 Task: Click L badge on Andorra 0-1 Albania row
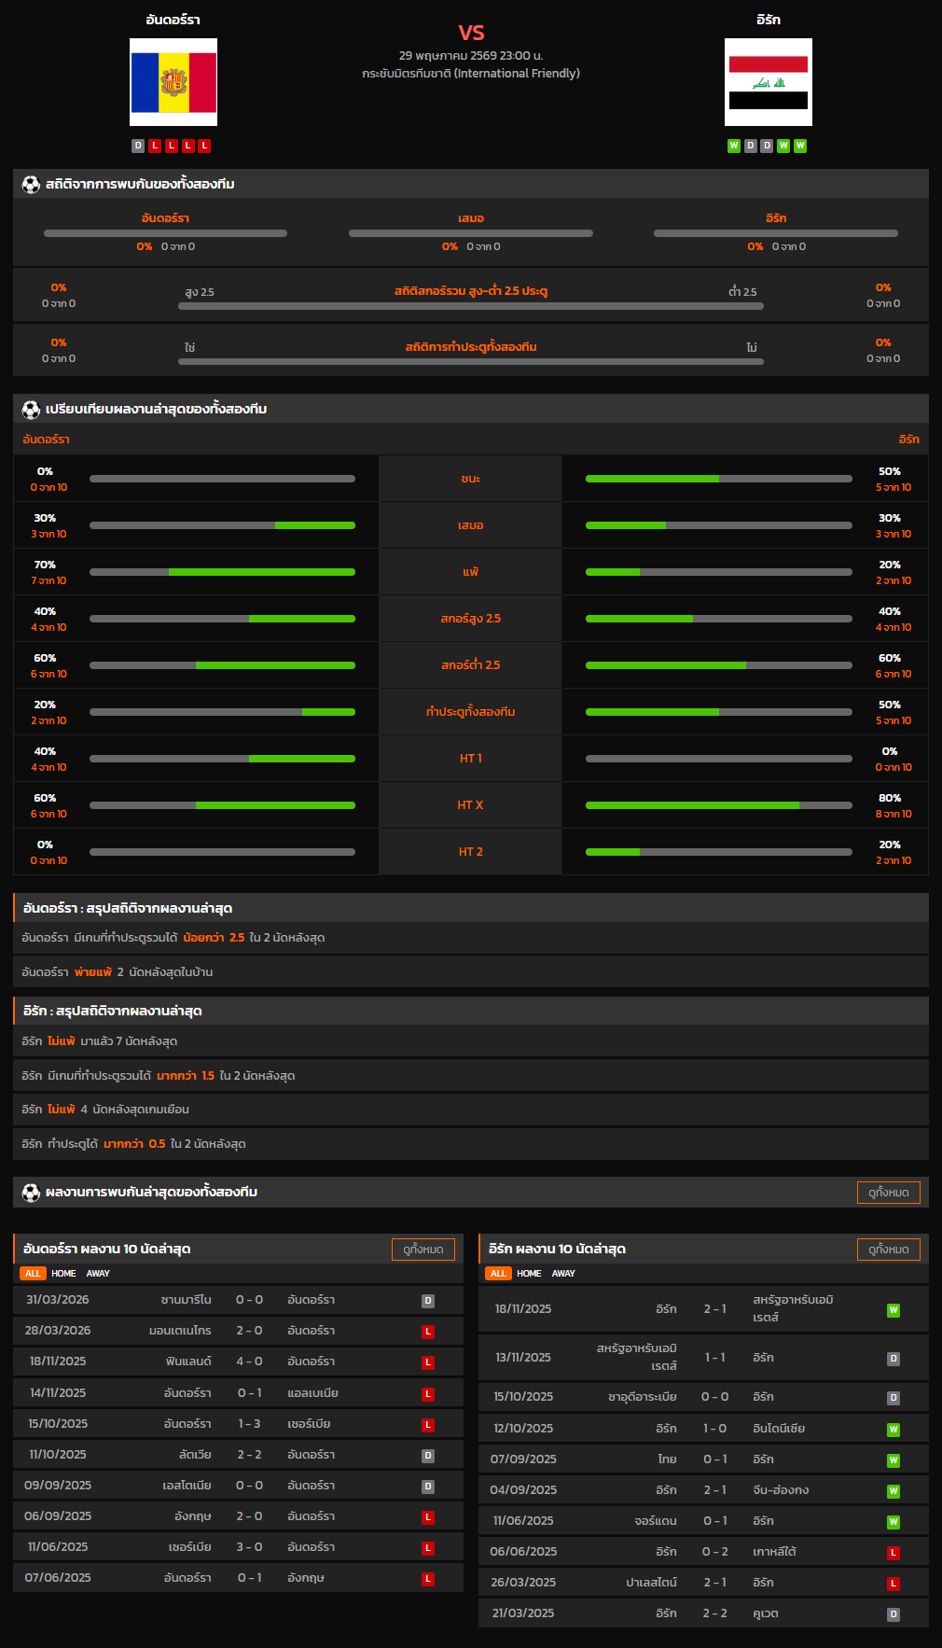tap(428, 1394)
